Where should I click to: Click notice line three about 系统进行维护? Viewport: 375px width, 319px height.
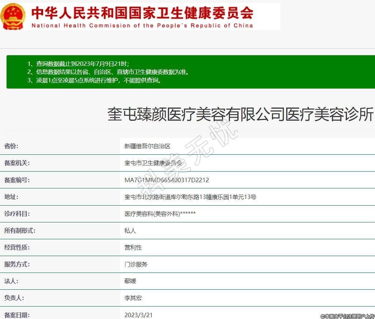94,80
